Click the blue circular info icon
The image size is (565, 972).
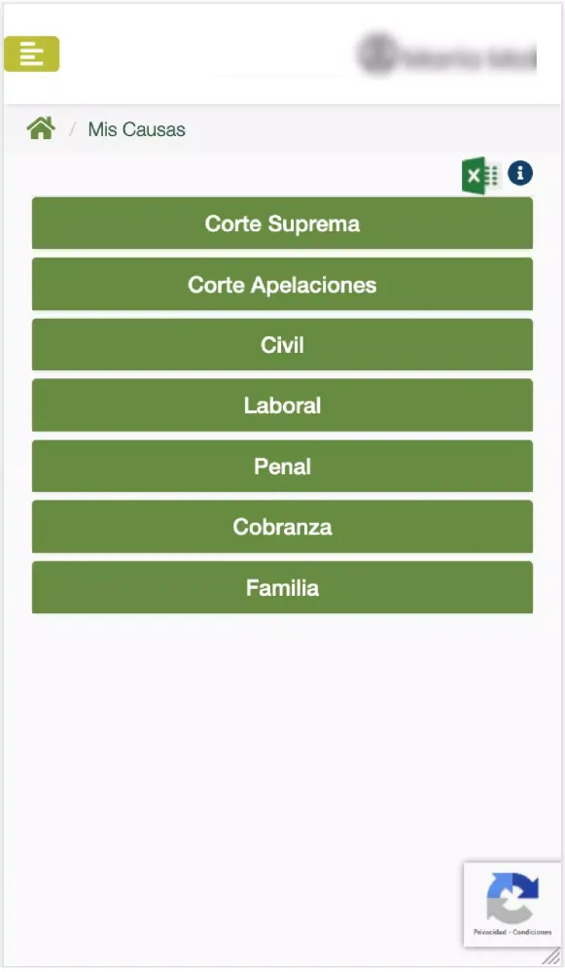520,174
